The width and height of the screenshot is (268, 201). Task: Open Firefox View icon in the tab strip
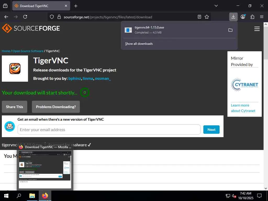tap(5, 6)
